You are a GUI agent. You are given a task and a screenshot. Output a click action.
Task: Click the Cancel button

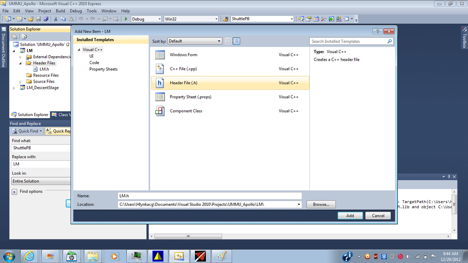pos(378,215)
